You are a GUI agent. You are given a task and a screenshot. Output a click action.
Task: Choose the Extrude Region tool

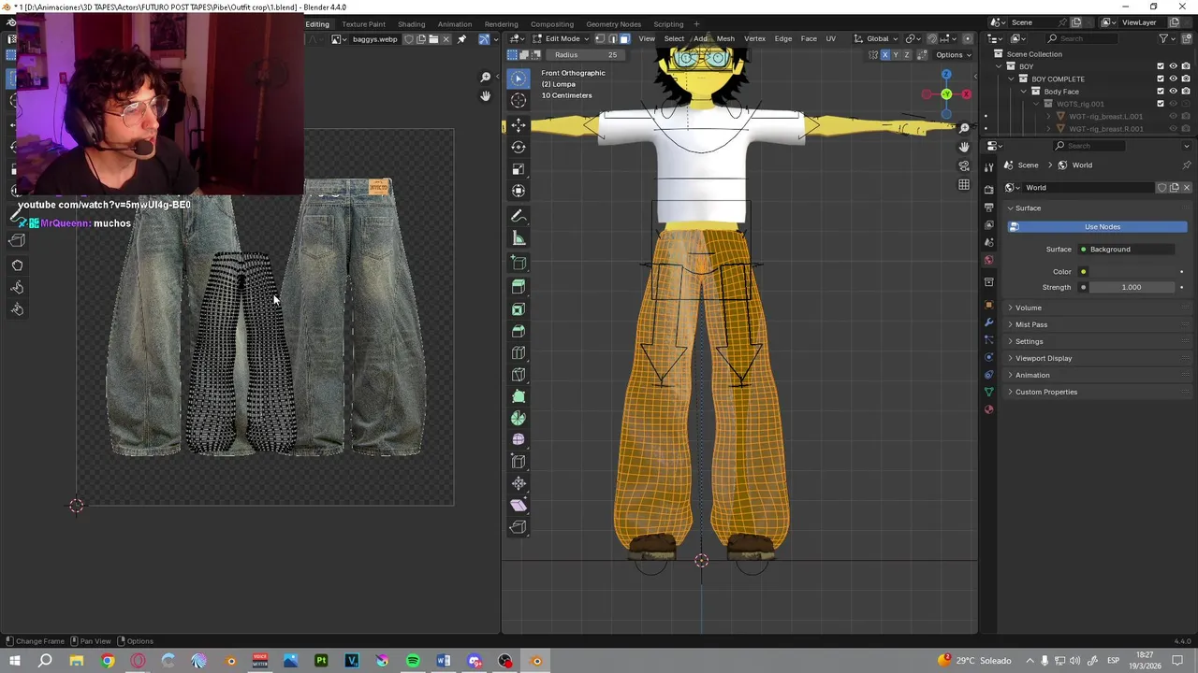click(519, 287)
